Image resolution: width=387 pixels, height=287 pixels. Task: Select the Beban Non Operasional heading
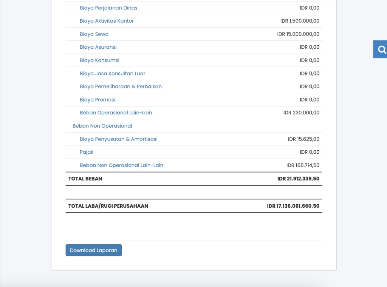tap(102, 126)
